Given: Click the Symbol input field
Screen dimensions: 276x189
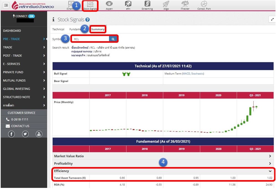Looking at the screenshot, I should (90, 39).
